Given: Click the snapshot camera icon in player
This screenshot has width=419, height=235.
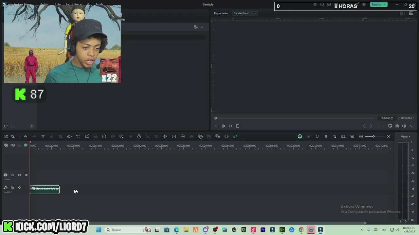Looking at the screenshot, I should tap(397, 126).
